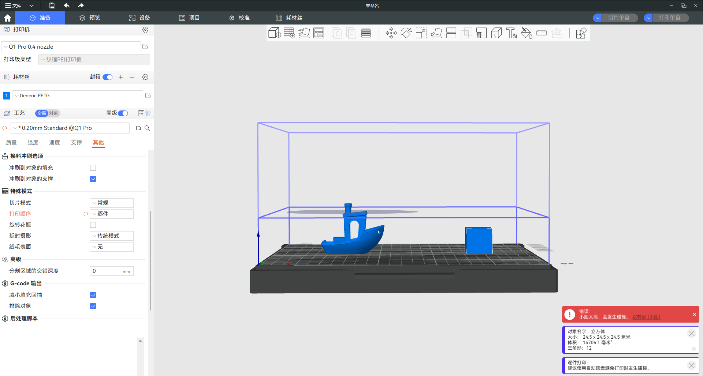Screen dimensions: 703x376
Task: Switch to the 预览 tab
Action: pyautogui.click(x=90, y=18)
